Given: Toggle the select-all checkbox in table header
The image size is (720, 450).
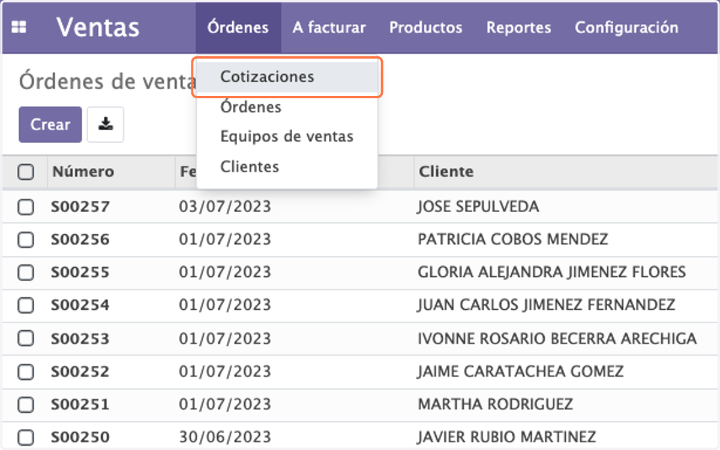Looking at the screenshot, I should tap(26, 172).
